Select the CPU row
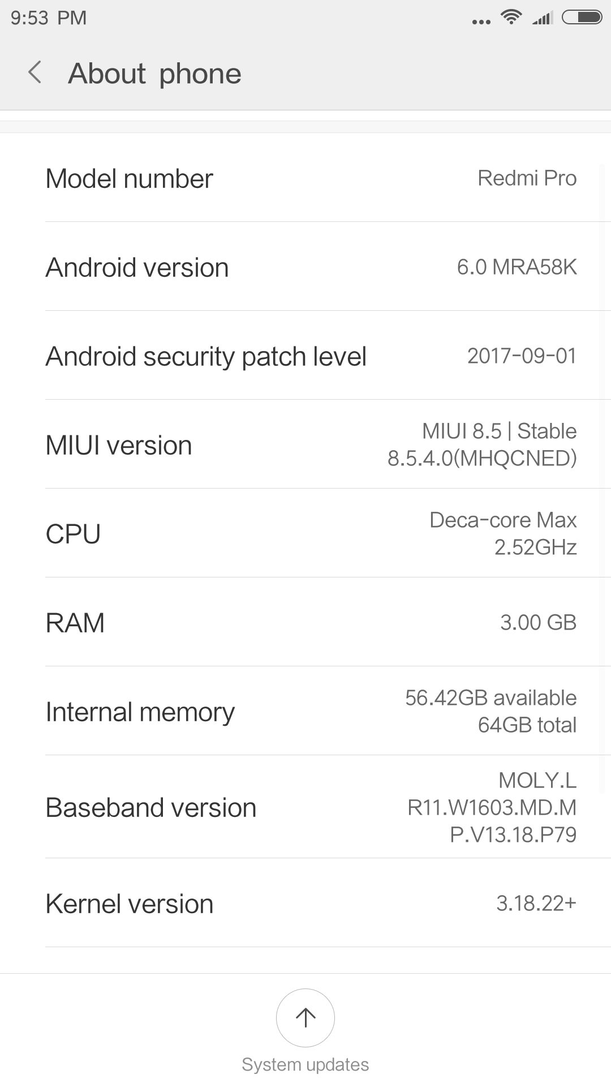 305,534
